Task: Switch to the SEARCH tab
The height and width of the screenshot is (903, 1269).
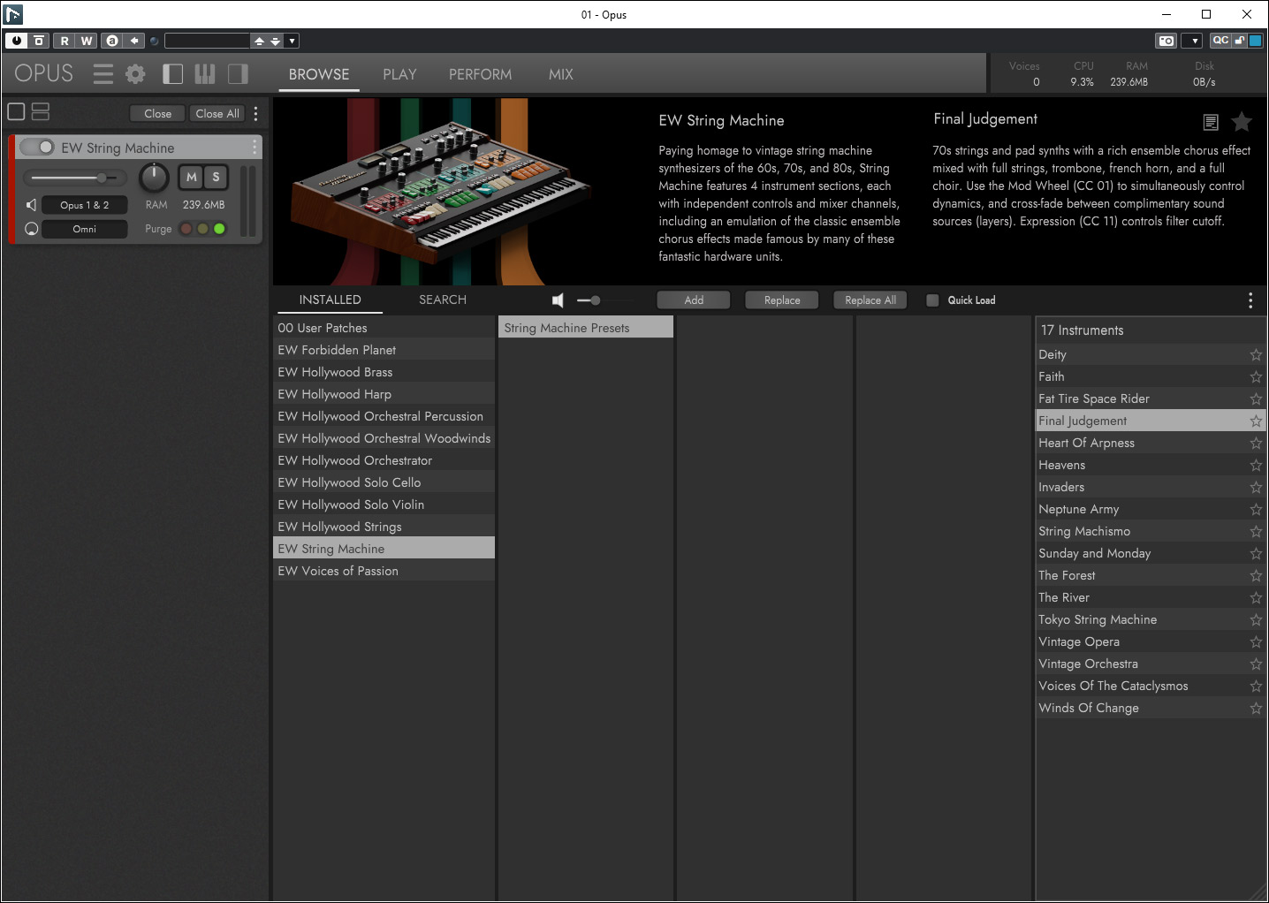Action: (x=442, y=300)
